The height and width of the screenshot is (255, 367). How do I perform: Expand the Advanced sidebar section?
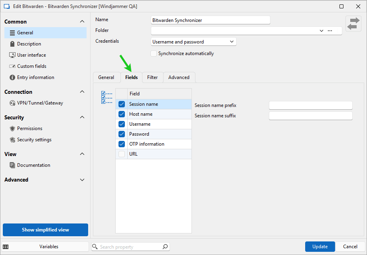[82, 180]
